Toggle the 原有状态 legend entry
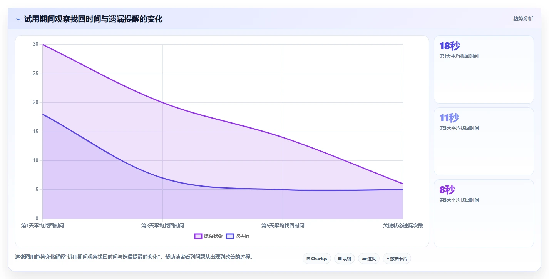549x279 pixels. click(x=208, y=236)
